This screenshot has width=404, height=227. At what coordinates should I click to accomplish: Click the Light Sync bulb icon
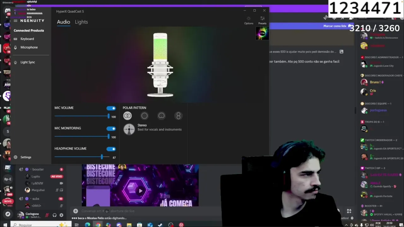point(15,62)
